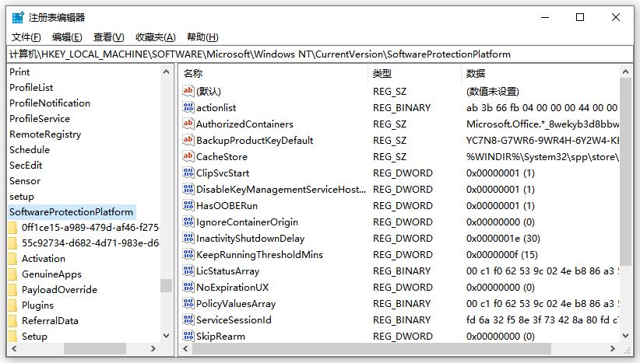The image size is (640, 363).
Task: Click %WINDIR%\System32\spp\store data cell
Action: [543, 156]
